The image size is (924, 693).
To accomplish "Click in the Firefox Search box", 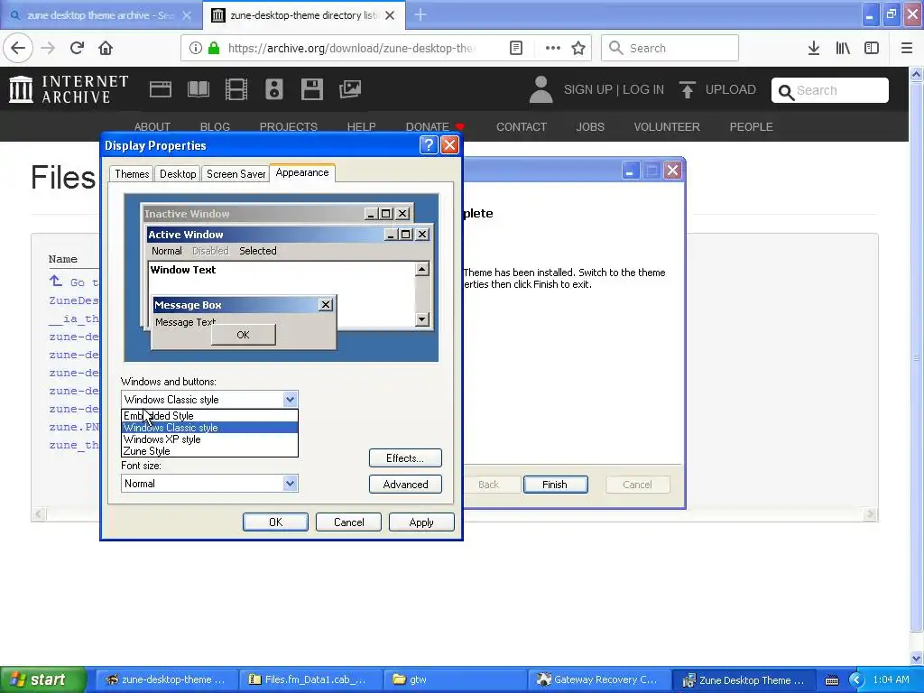I will [x=670, y=48].
